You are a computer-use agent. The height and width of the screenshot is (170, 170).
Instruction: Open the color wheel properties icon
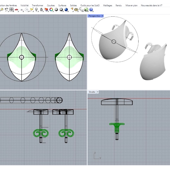51,10
